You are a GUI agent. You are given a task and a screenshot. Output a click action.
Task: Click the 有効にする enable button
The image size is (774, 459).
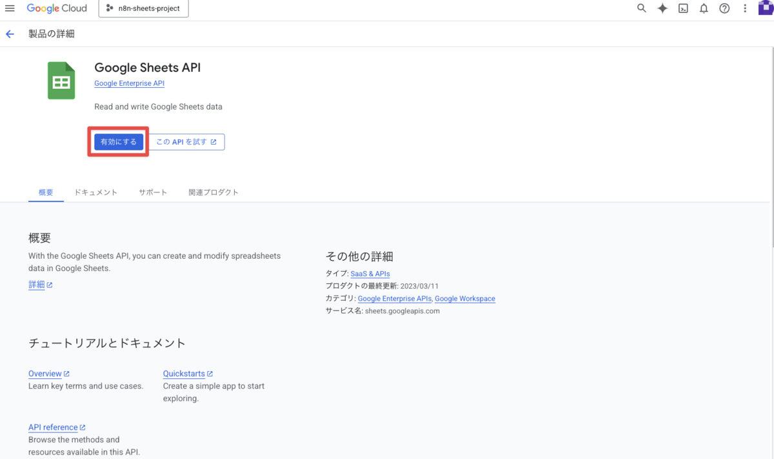119,142
